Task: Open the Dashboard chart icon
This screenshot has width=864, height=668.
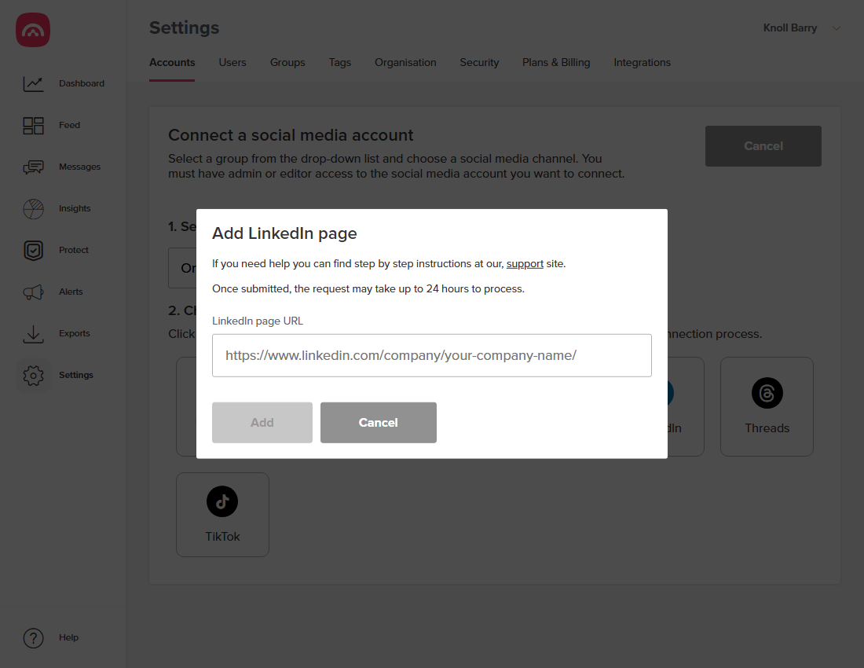Action: [x=33, y=84]
